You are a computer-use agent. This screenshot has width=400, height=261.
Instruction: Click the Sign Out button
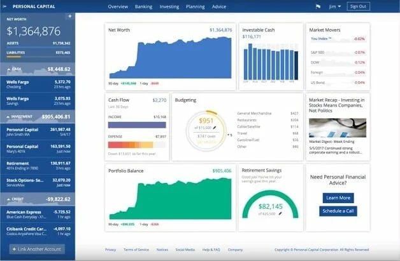pyautogui.click(x=358, y=6)
